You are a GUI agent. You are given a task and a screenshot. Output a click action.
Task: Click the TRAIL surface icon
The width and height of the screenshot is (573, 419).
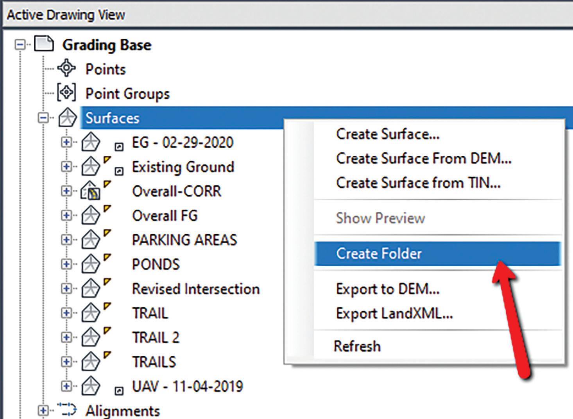click(x=91, y=313)
